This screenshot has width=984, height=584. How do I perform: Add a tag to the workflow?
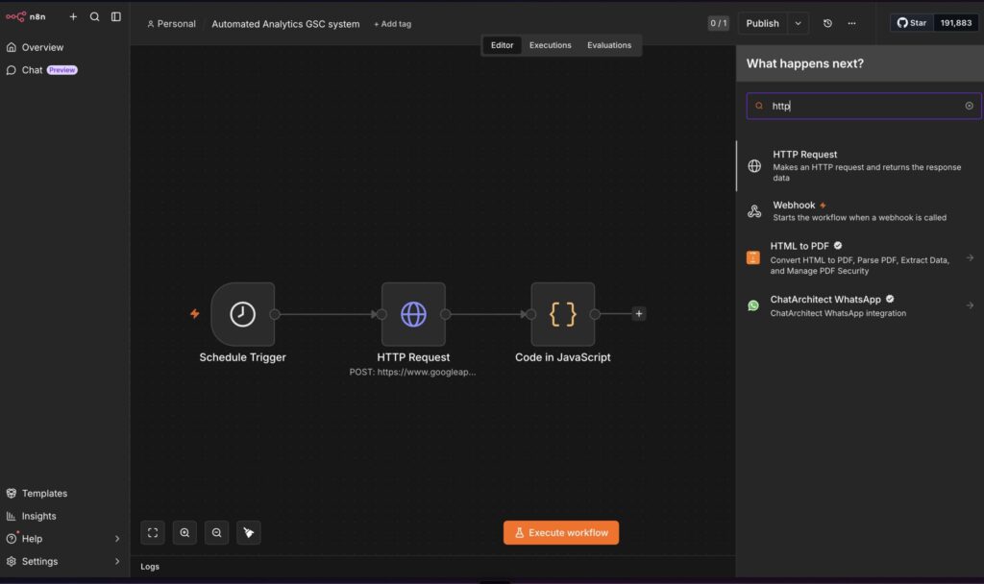(392, 24)
